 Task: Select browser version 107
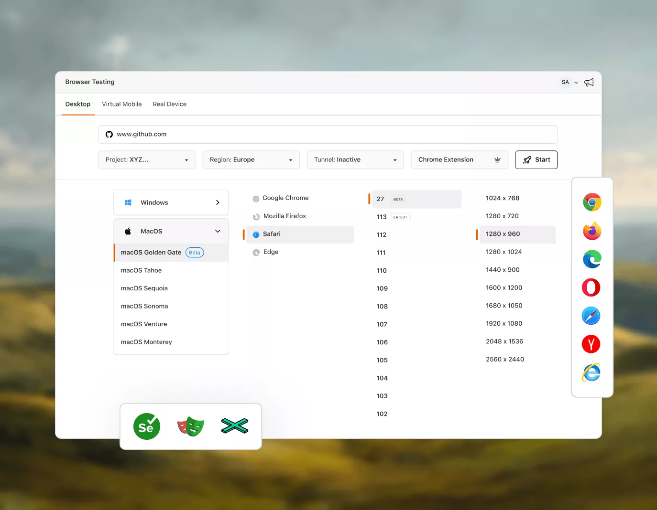tap(382, 324)
